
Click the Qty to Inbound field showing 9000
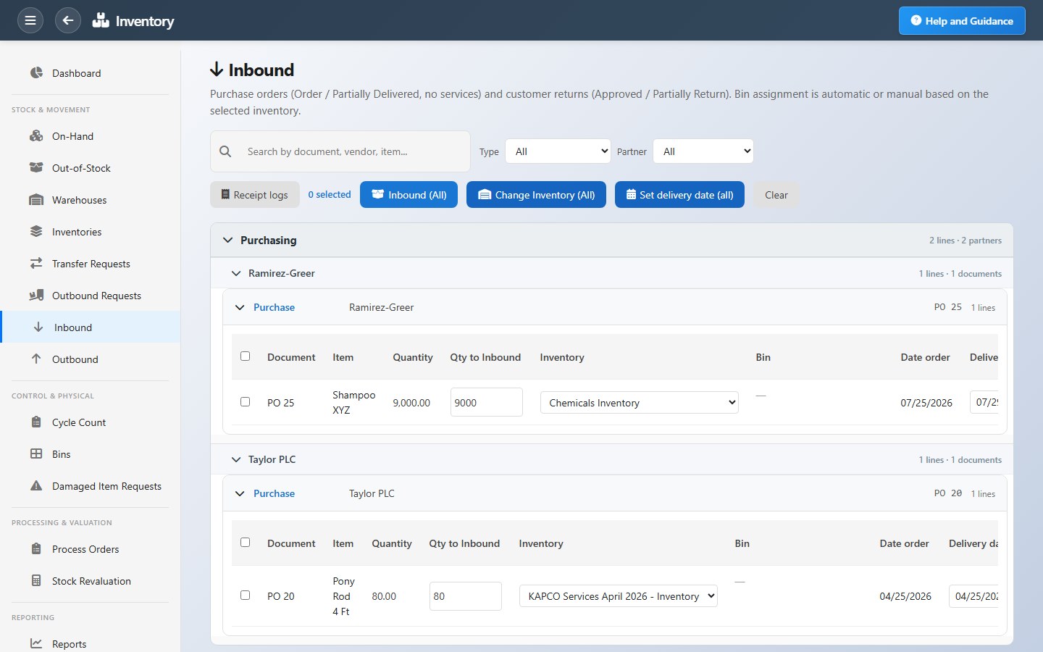point(487,402)
